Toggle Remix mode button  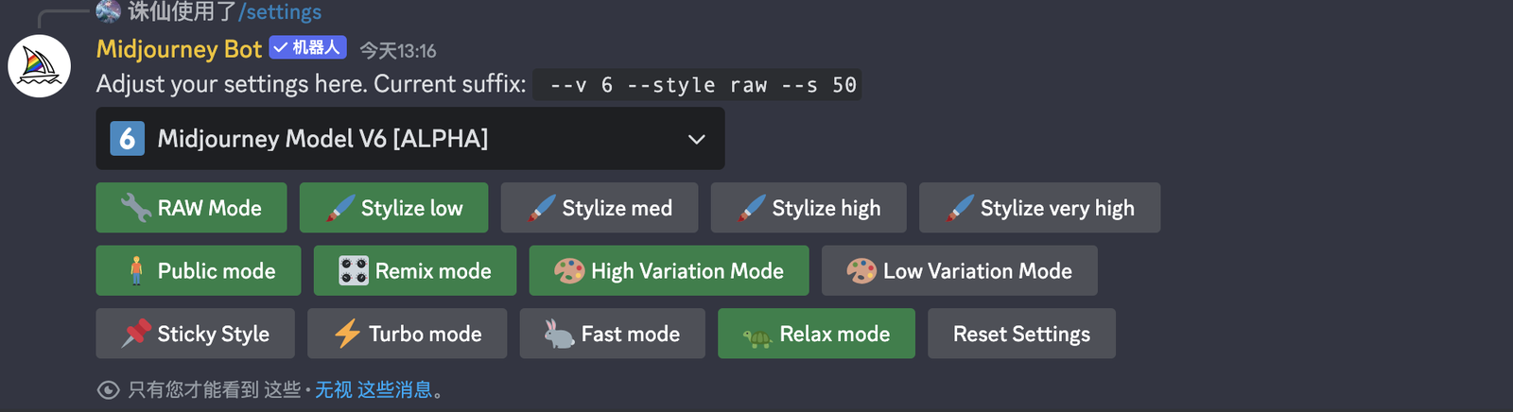pyautogui.click(x=415, y=271)
